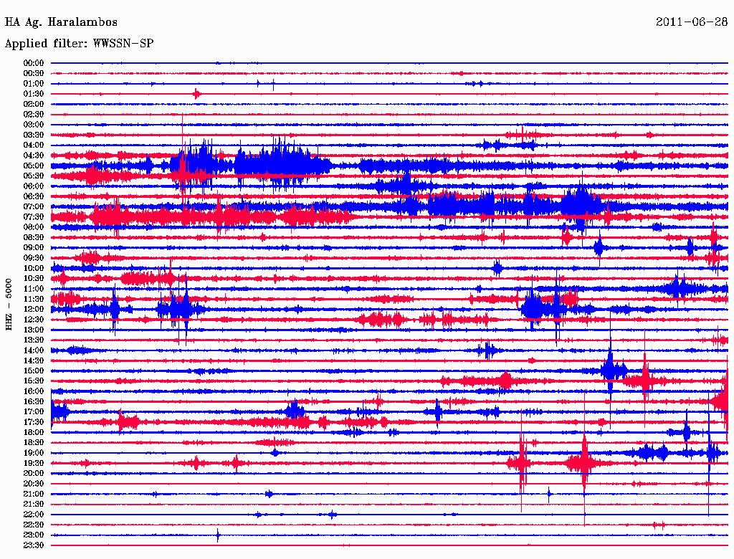Select the 20:30 time label
Screen dimensions: 734x559
pos(34,484)
